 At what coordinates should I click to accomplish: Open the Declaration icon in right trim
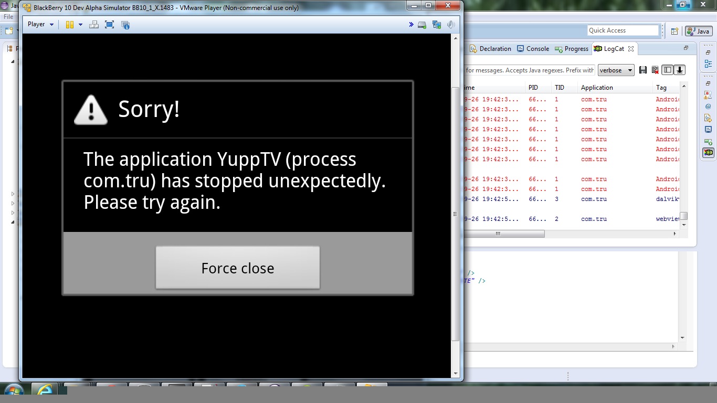pos(708,118)
